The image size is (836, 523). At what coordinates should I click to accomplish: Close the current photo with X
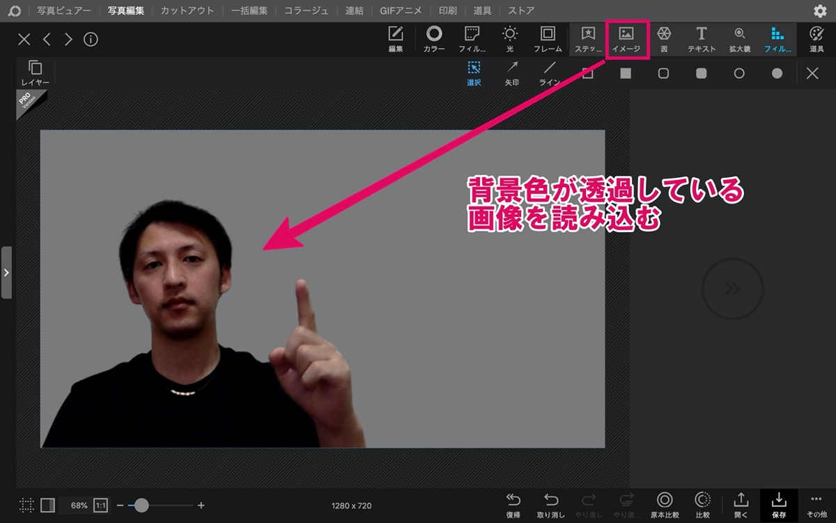24,40
